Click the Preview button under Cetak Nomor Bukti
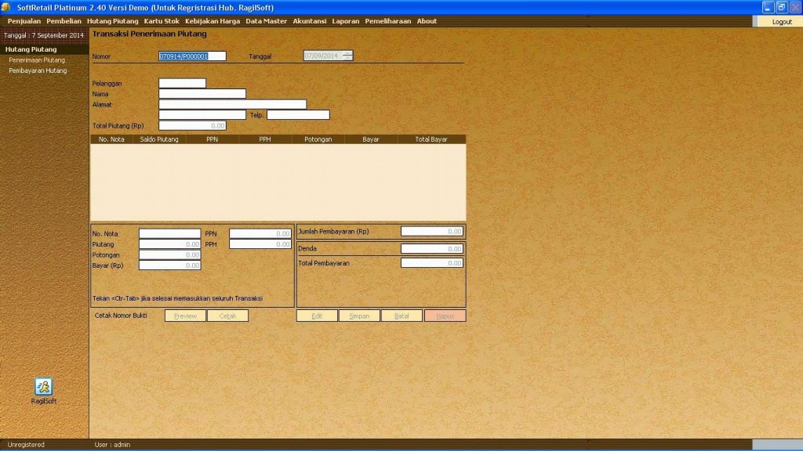803x451 pixels. coord(185,315)
